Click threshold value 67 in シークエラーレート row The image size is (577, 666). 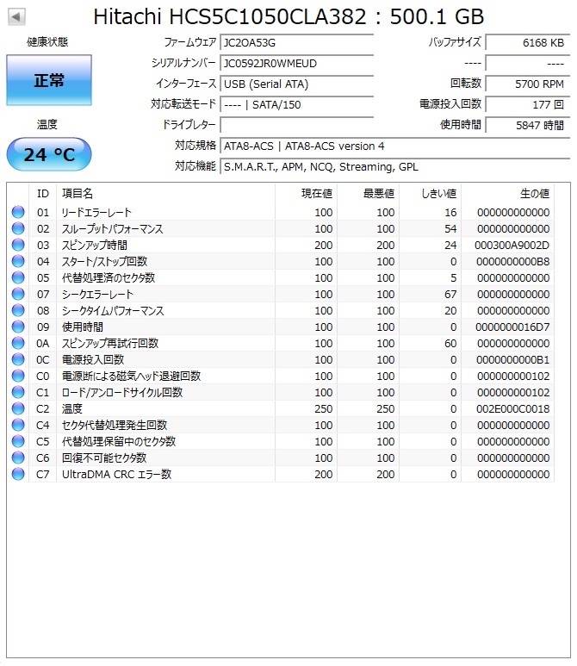[x=450, y=295]
